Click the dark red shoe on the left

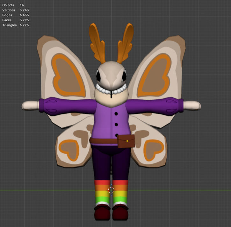coord(102,212)
